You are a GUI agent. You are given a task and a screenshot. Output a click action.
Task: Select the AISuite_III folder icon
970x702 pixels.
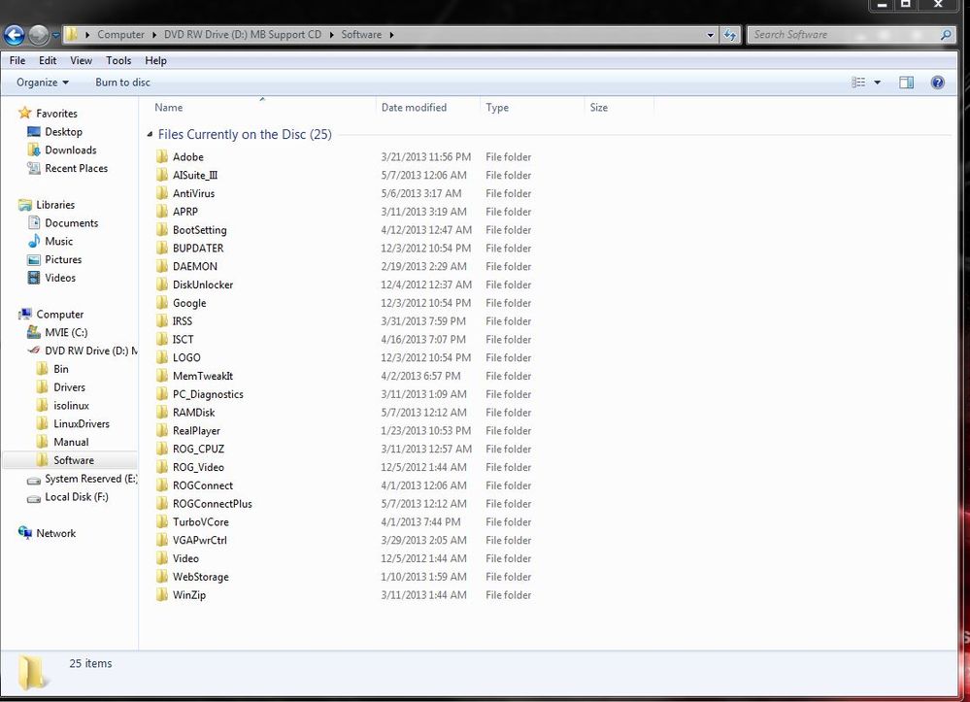pyautogui.click(x=161, y=175)
